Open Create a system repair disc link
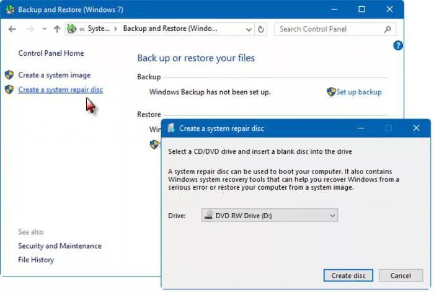The image size is (434, 292). coord(61,90)
